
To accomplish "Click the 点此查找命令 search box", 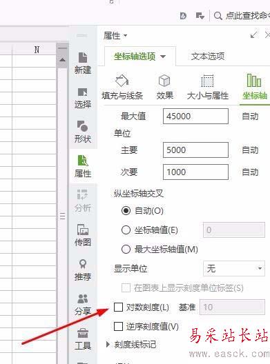I will click(247, 16).
